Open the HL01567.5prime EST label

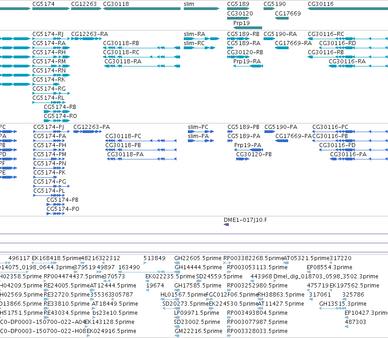pos(183,295)
